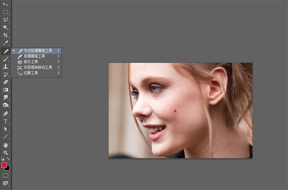Select the Crop tool

[x=5, y=35]
